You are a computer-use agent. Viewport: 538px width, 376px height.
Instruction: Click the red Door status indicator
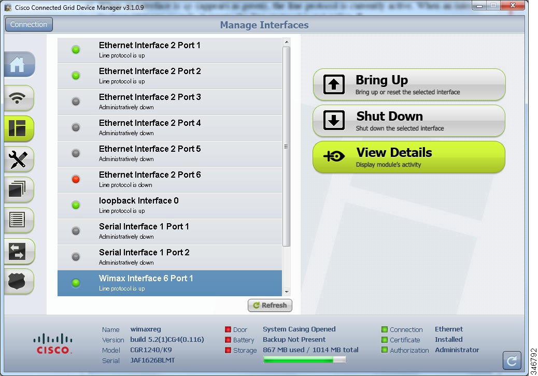tap(228, 329)
